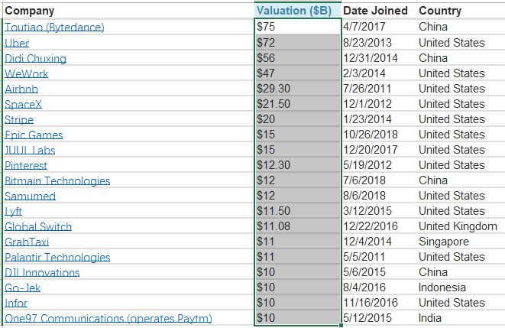Open the Toutiao (Bytedance) link
The height and width of the screenshot is (328, 505).
(x=54, y=27)
